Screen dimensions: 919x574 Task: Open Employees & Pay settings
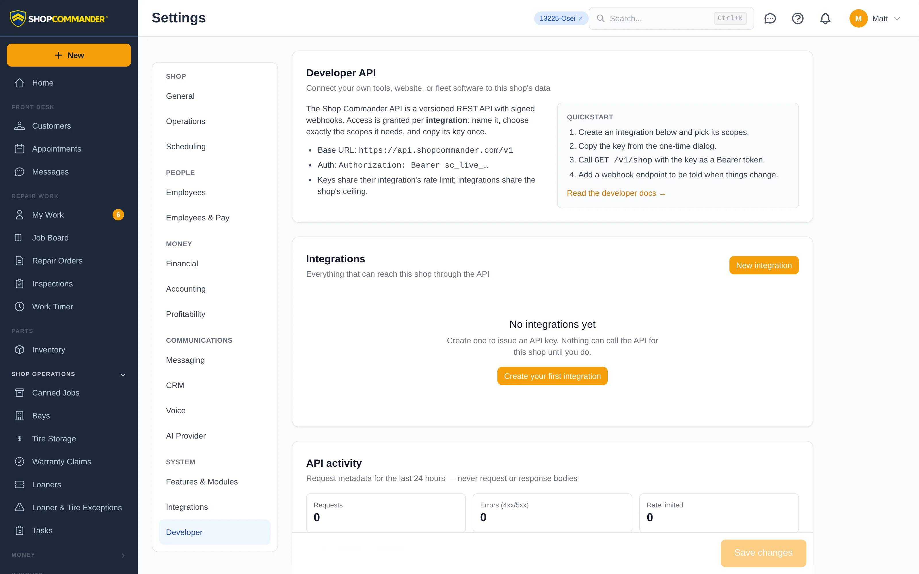pos(215,218)
